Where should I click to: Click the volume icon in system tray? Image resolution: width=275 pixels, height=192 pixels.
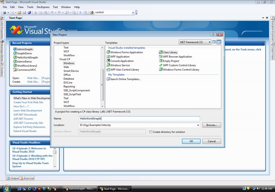[x=258, y=189]
